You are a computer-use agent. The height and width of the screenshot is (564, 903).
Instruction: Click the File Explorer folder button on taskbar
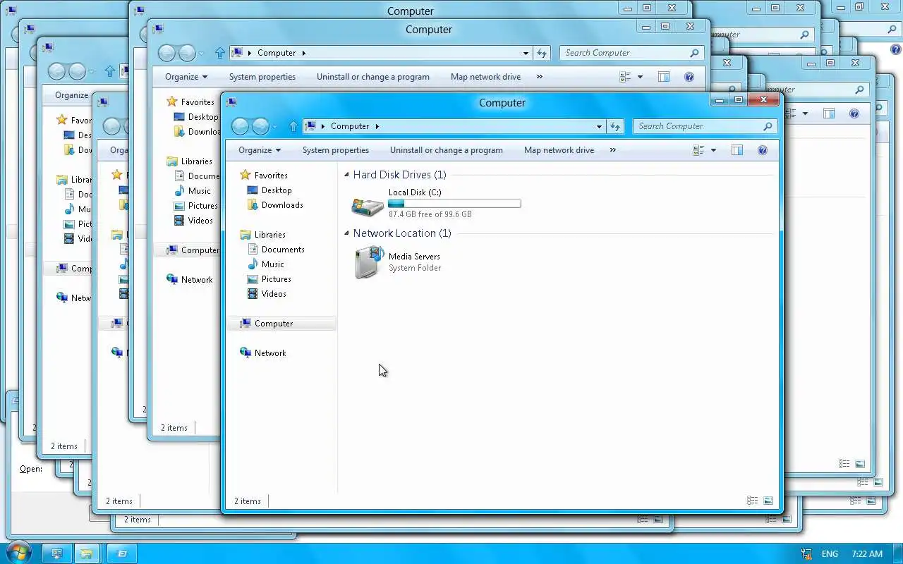pos(87,553)
